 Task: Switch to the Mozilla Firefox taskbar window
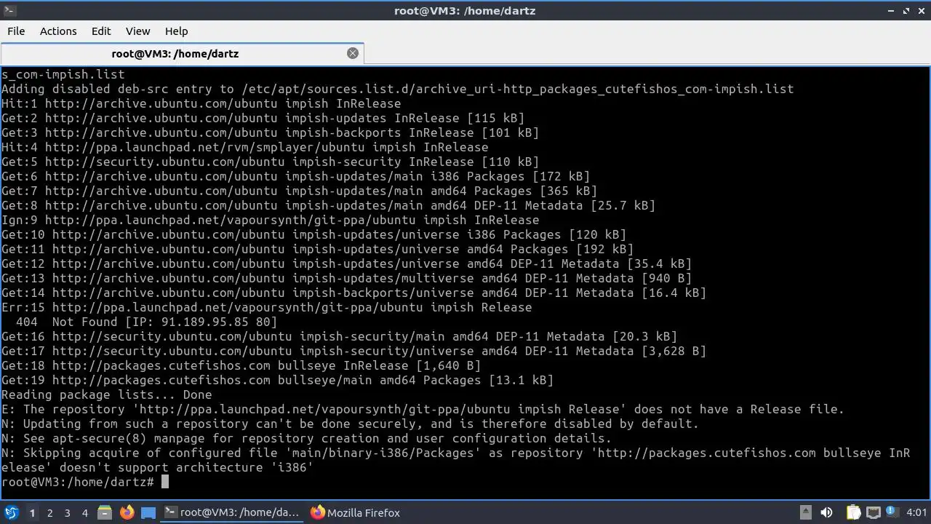[356, 512]
